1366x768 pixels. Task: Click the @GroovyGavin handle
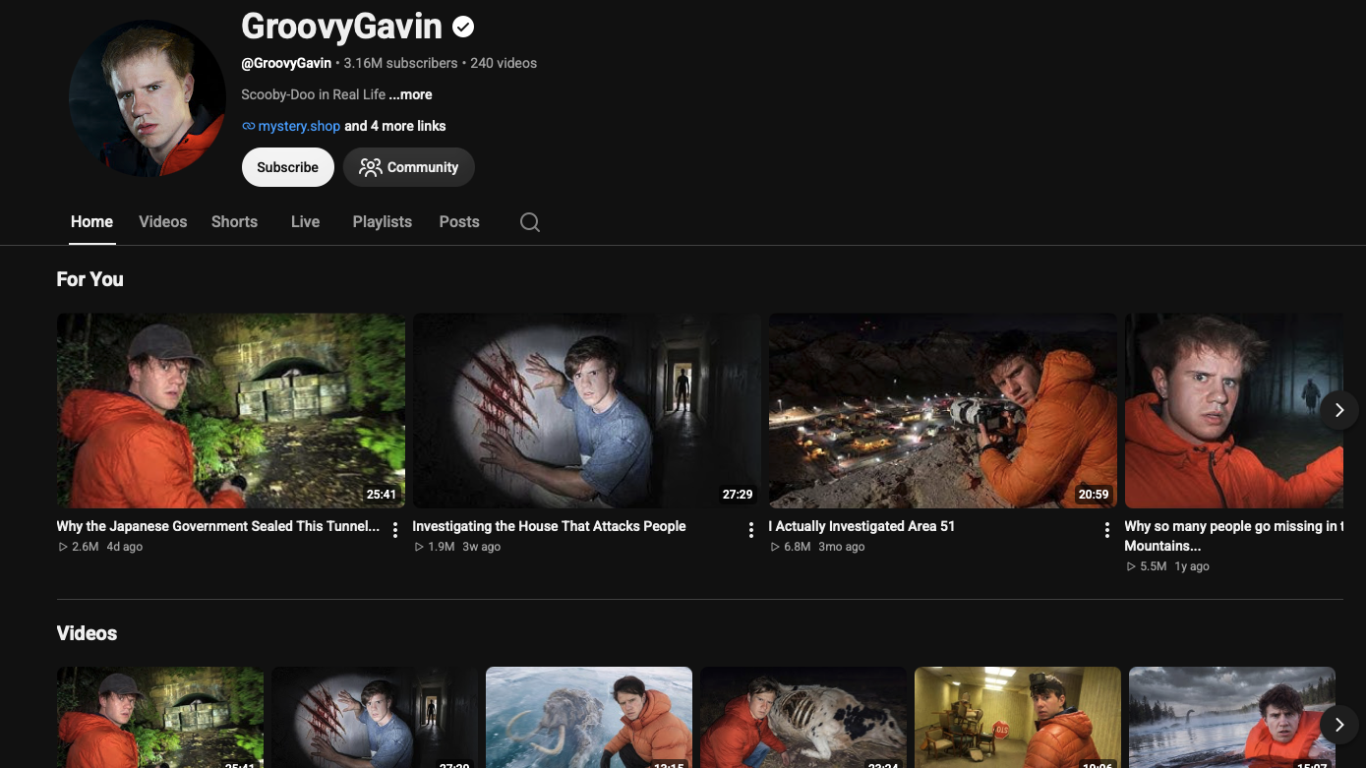click(x=286, y=63)
